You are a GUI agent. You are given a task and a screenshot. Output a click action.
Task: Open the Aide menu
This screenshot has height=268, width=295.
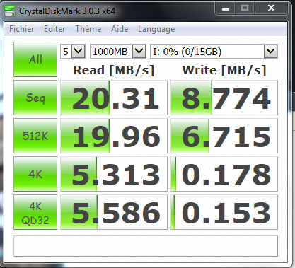[x=120, y=29]
